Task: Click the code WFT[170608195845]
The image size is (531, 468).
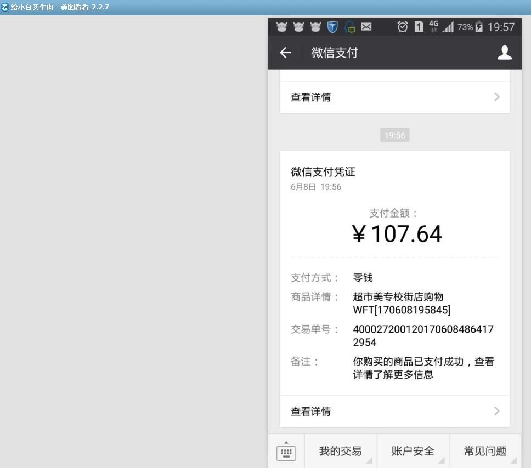Action: click(402, 310)
